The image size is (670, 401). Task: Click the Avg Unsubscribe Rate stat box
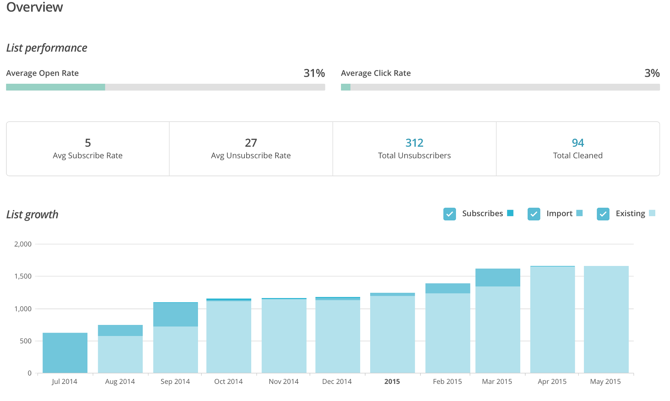click(x=251, y=149)
